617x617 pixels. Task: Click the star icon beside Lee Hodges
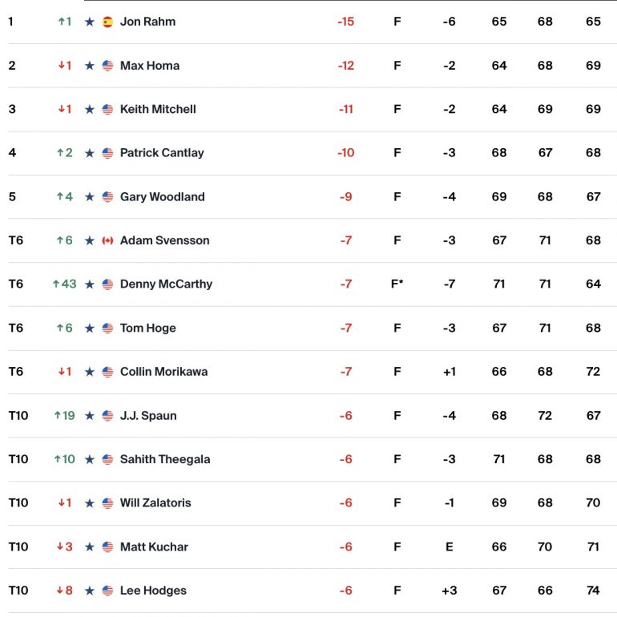pyautogui.click(x=90, y=591)
